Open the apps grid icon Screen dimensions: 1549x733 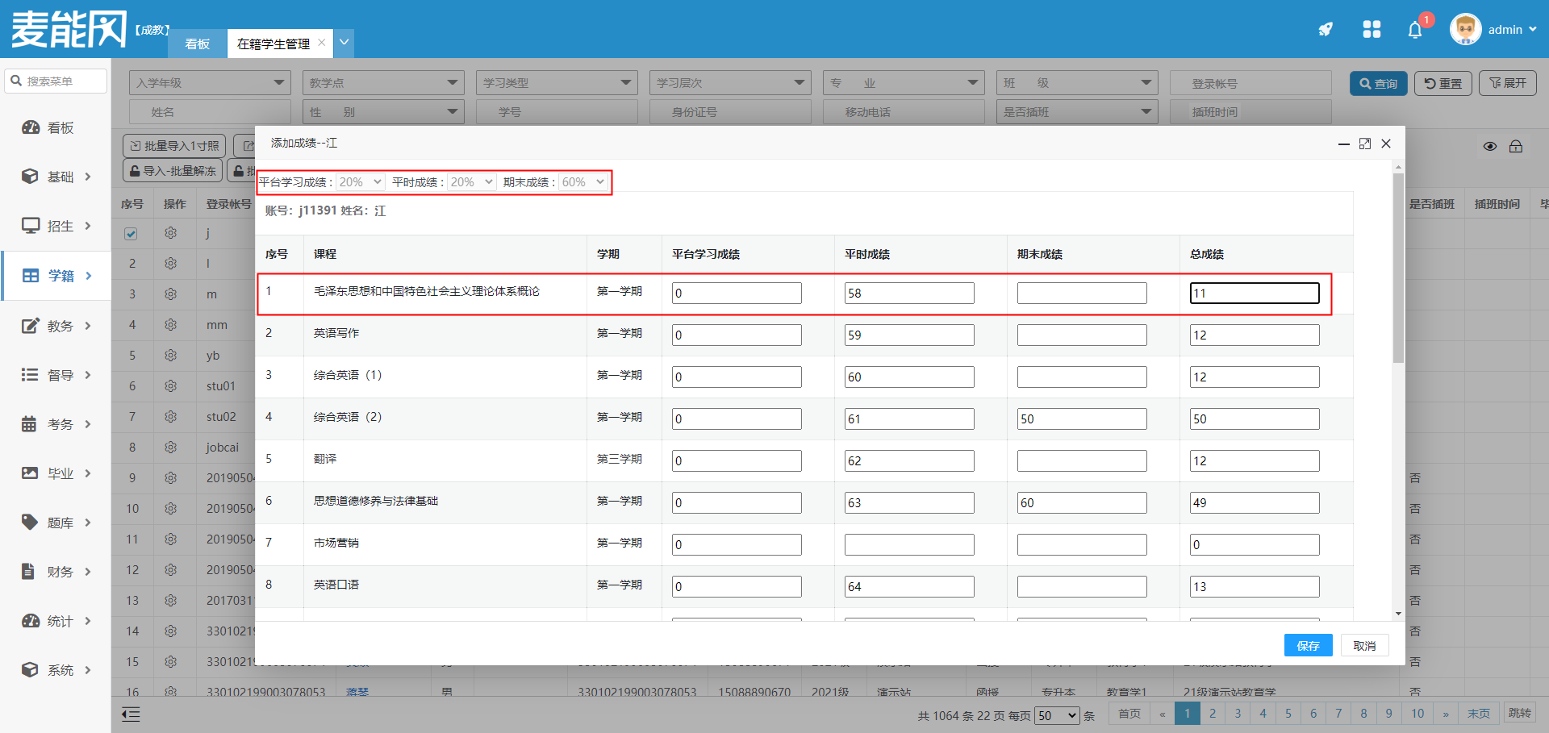click(1372, 30)
